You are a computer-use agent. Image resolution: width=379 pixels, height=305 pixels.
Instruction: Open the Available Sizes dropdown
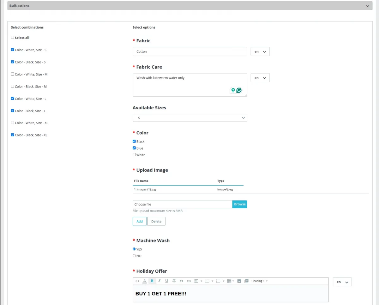coord(189,118)
